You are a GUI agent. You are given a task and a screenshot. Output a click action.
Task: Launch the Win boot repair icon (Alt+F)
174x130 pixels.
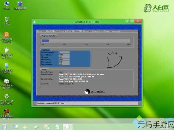(x=7, y=84)
